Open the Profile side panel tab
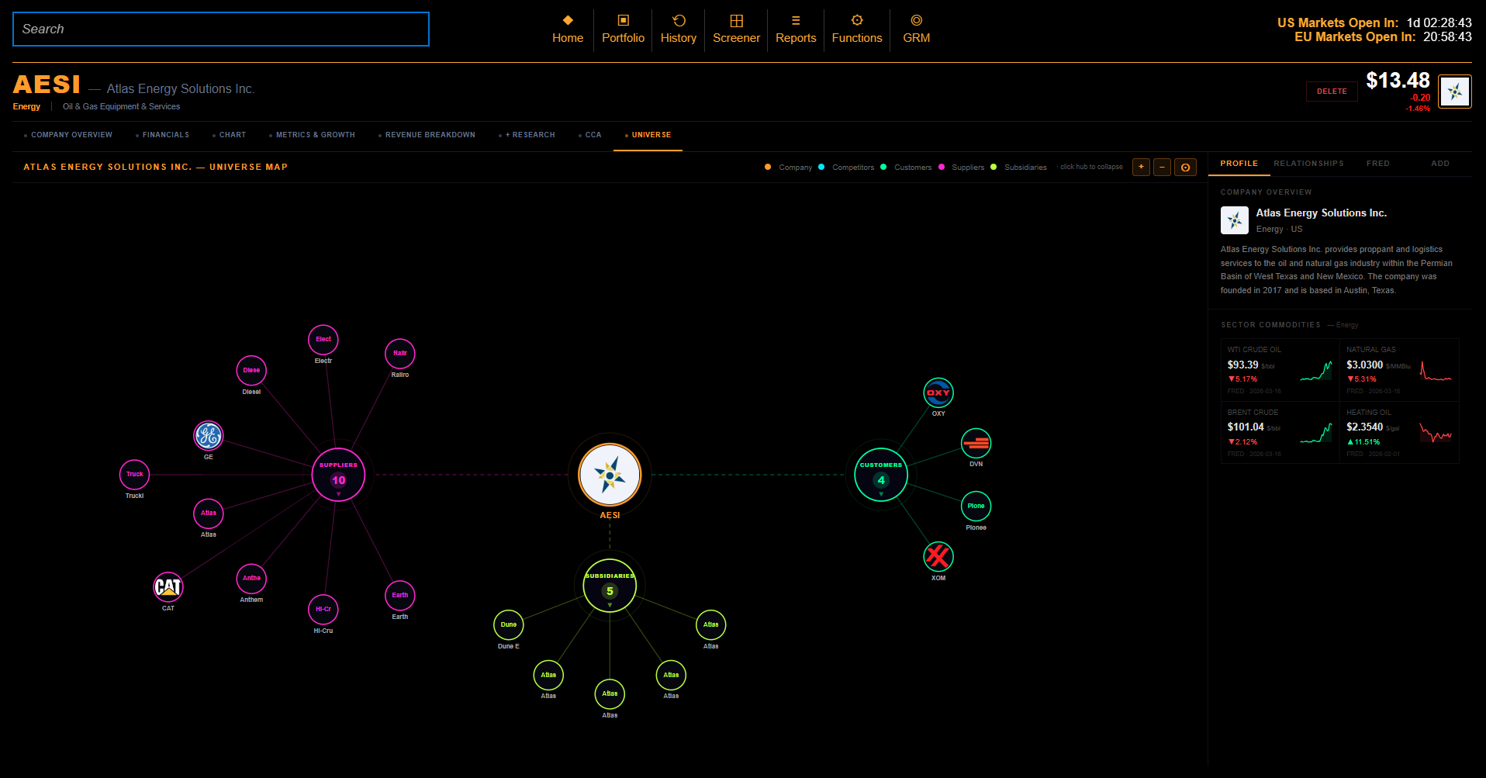 (1239, 164)
